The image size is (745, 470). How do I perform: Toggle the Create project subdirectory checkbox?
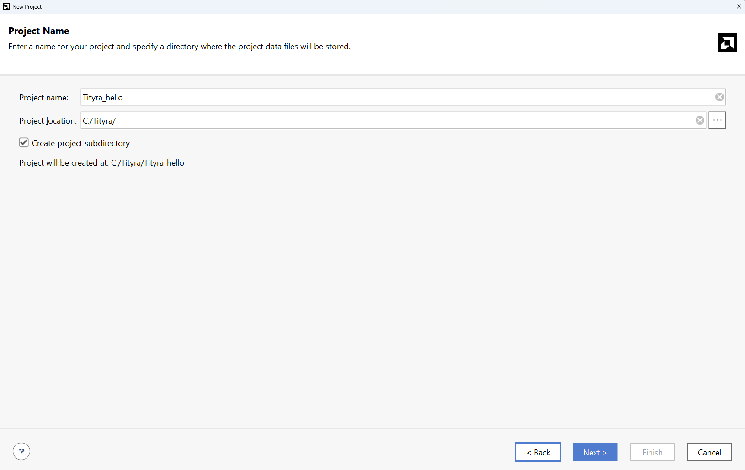[24, 143]
